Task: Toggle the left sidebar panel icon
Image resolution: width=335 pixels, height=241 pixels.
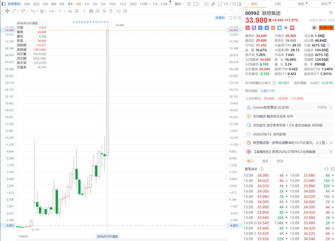Action: (3, 4)
